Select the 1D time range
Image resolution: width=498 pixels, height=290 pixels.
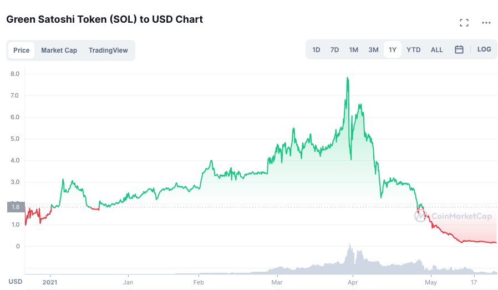316,50
